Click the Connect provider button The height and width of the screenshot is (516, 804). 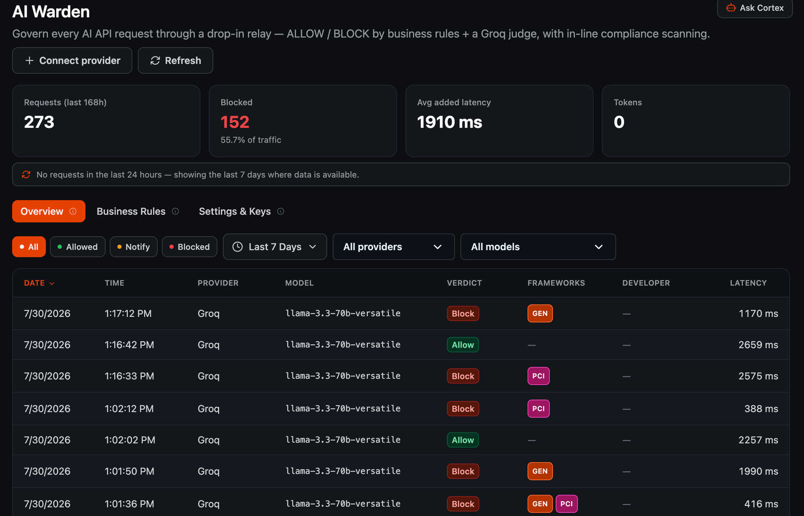(x=72, y=60)
